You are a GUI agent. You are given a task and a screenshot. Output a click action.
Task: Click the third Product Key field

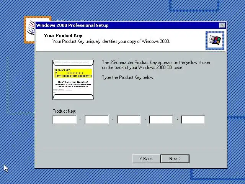pos(129,120)
